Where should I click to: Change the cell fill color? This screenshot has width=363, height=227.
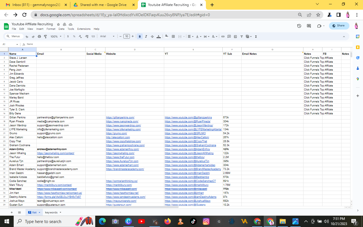click(x=166, y=36)
